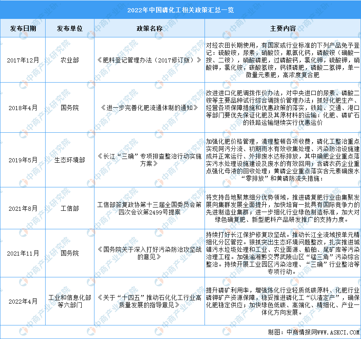Click the date cell 2017年12月
361x339 pixels.
pyautogui.click(x=23, y=60)
